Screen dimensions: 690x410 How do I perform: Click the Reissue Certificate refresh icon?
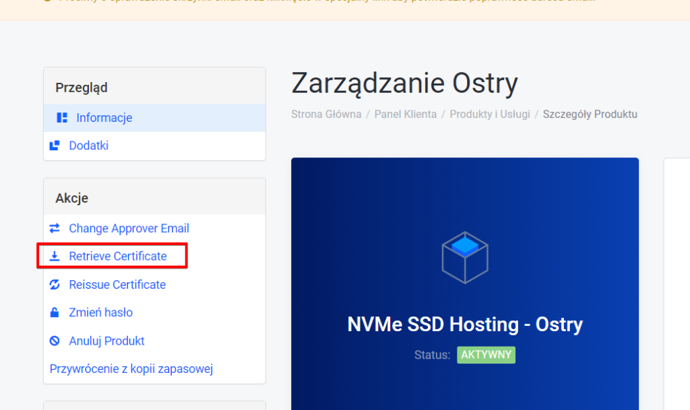(55, 284)
